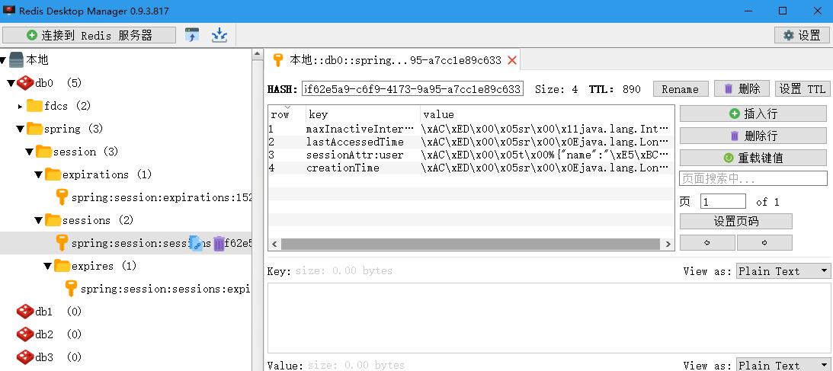
Task: Collapse the expirations folder
Action: click(x=38, y=174)
